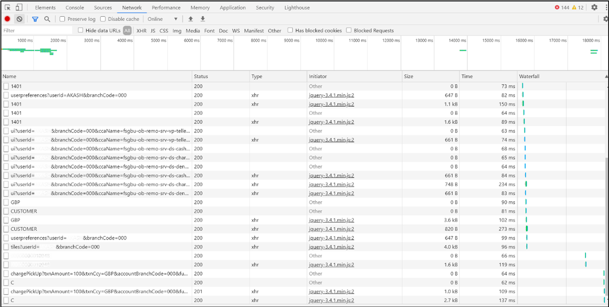The width and height of the screenshot is (609, 307).
Task: Open DevTools settings gear in top bar
Action: pyautogui.click(x=595, y=7)
